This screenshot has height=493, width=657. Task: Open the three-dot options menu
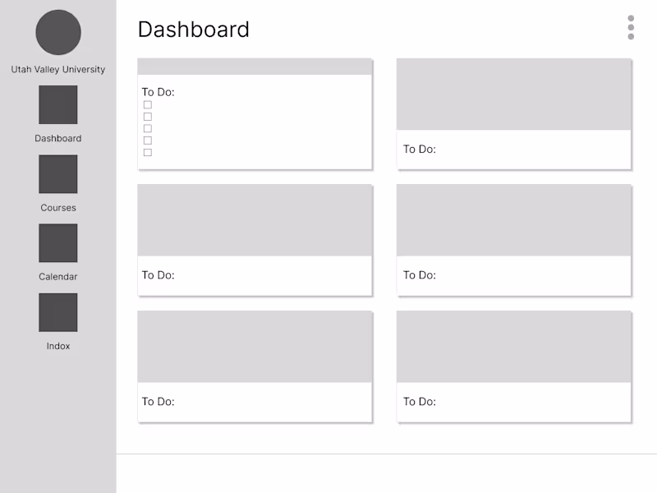(631, 27)
